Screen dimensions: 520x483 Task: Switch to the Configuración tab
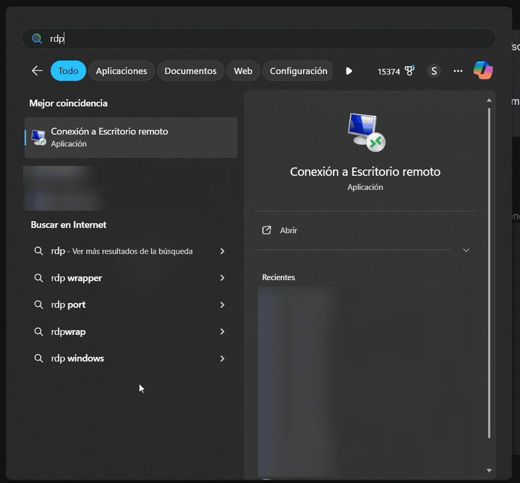[x=298, y=71]
